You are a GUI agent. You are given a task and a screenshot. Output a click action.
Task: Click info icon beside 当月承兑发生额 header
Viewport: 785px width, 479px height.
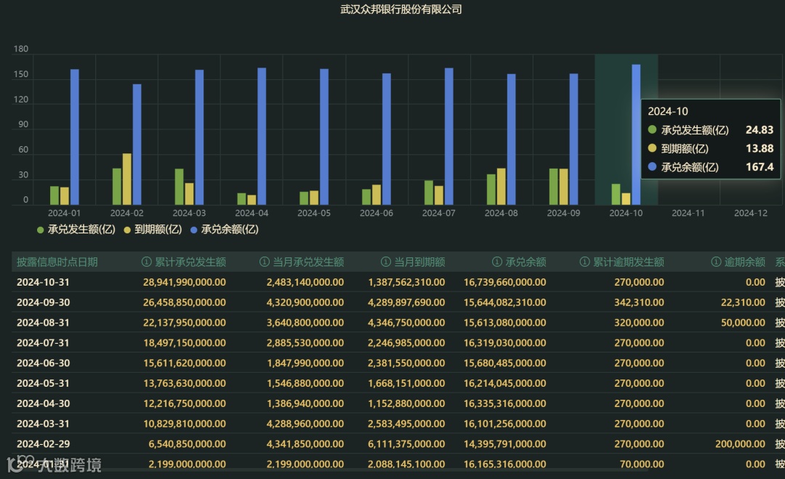click(x=265, y=262)
